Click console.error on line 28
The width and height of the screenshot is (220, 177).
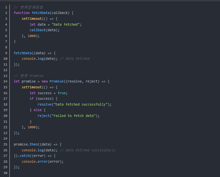click(35, 161)
